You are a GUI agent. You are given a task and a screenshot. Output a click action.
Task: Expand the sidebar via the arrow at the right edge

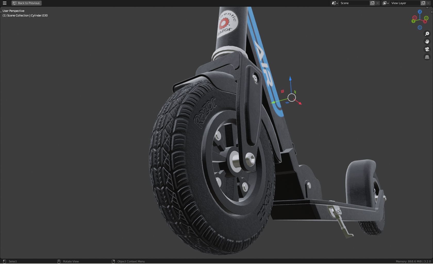click(432, 12)
